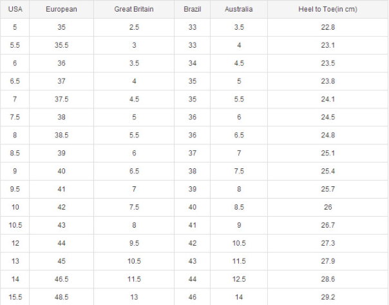
Task: Select European size 35.5 cell
Action: [x=62, y=45]
